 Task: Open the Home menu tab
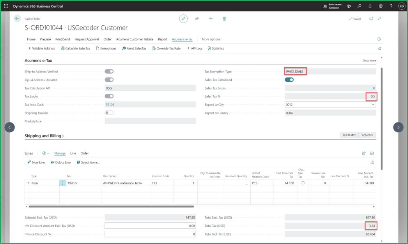31,39
